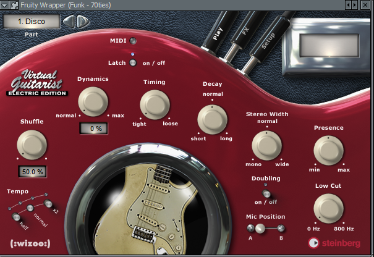Toggle the Latch on/off button
The width and height of the screenshot is (374, 257).
(x=133, y=63)
